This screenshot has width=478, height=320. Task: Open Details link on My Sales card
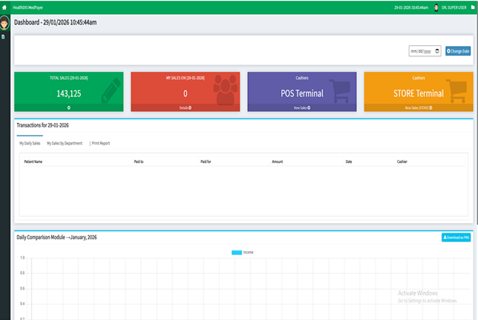[x=185, y=107]
